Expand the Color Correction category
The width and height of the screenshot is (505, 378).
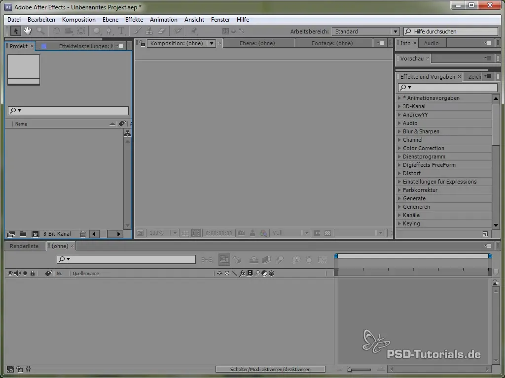tap(399, 148)
